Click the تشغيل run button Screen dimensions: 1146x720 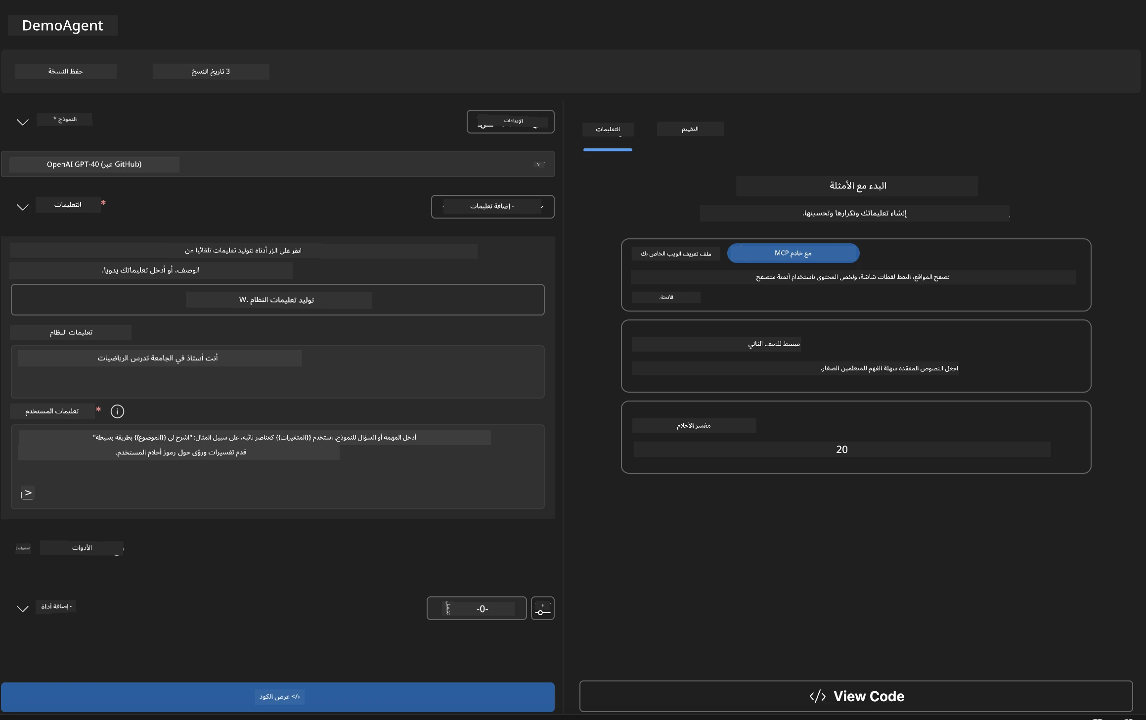[x=477, y=608]
